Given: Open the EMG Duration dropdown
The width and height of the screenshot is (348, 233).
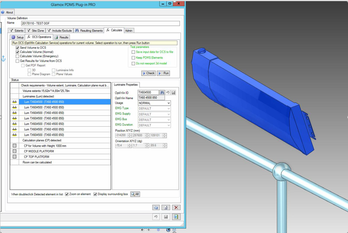Looking at the screenshot, I should [154, 125].
